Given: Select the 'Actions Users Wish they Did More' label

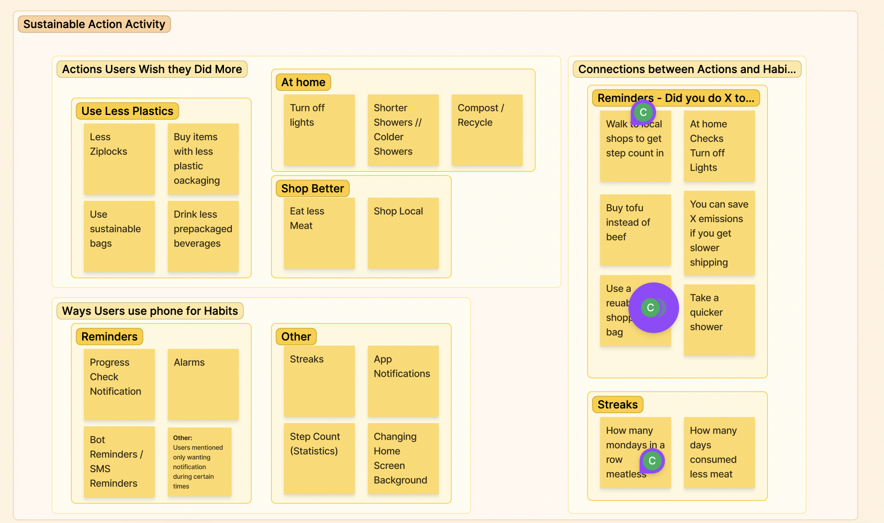Looking at the screenshot, I should pyautogui.click(x=152, y=69).
